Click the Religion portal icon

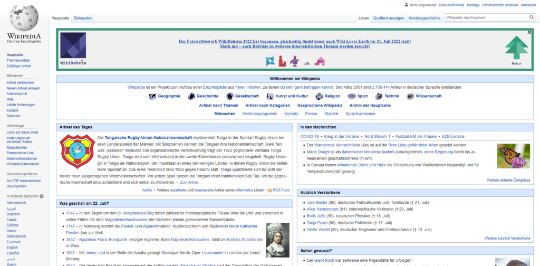(319, 97)
